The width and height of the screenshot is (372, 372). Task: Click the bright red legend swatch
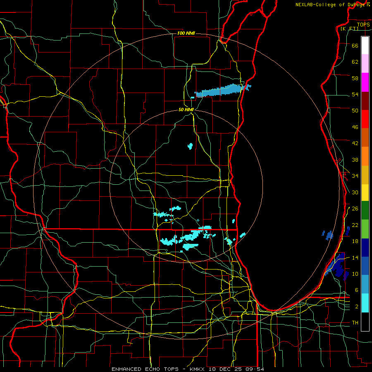[x=365, y=119]
